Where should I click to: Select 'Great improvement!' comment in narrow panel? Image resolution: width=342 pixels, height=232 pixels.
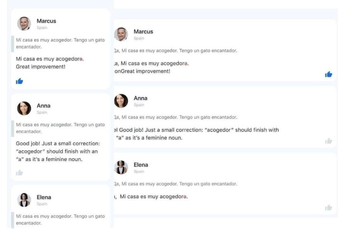point(40,67)
